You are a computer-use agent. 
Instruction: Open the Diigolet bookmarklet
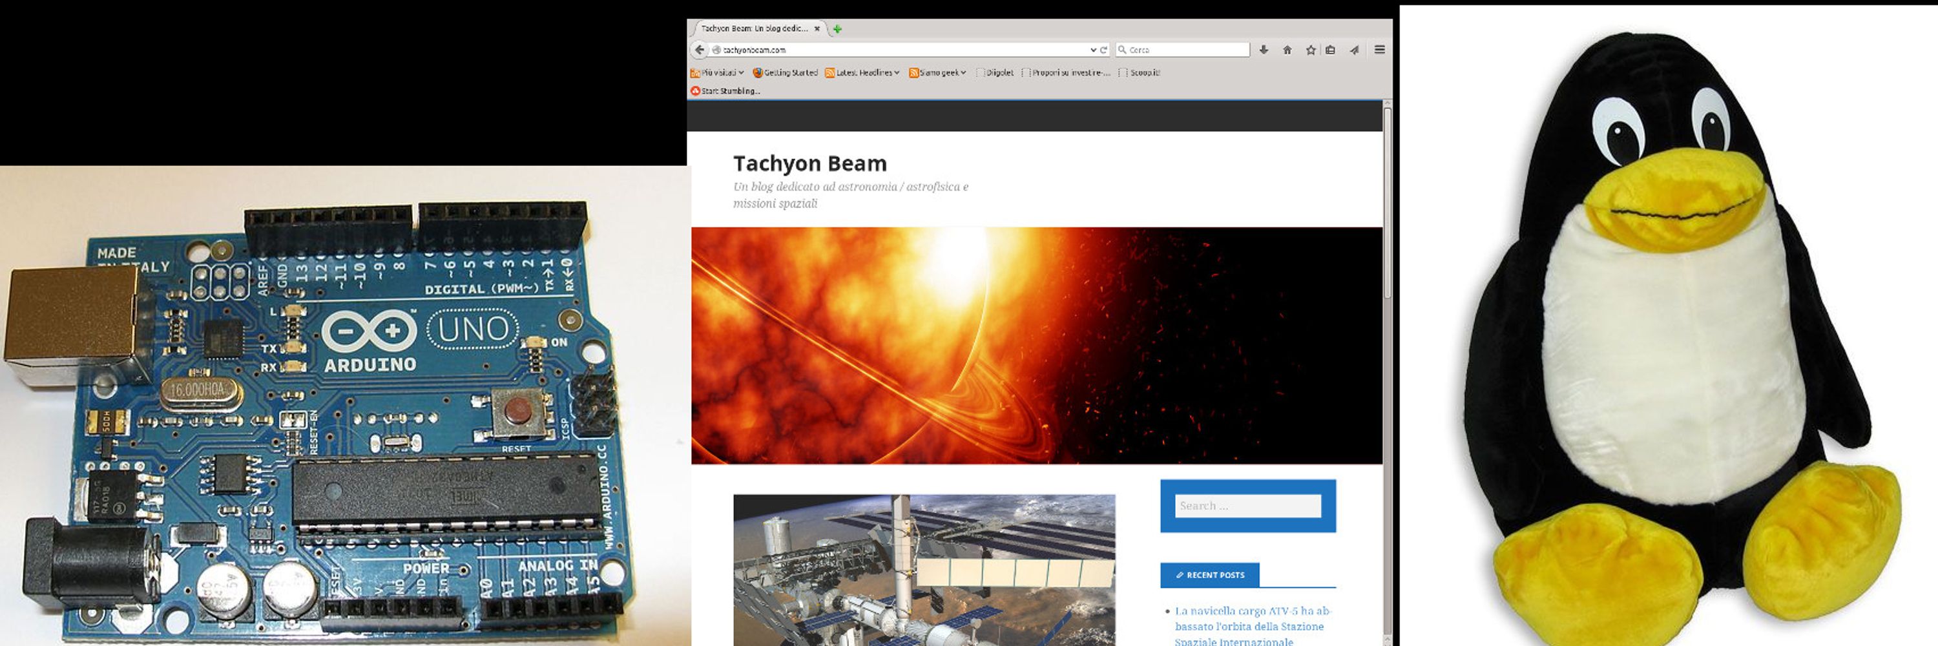[x=995, y=72]
